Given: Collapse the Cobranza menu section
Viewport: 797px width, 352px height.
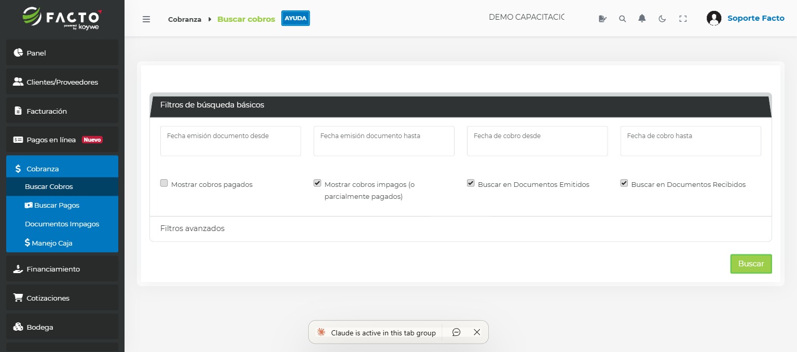Looking at the screenshot, I should coord(42,168).
